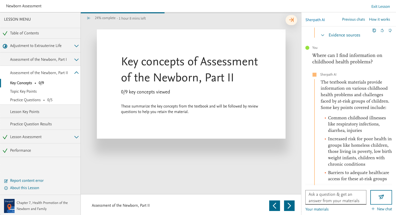The height and width of the screenshot is (215, 396).
Task: Click the Adjustment to Extrauterine Life label
Action: click(36, 46)
